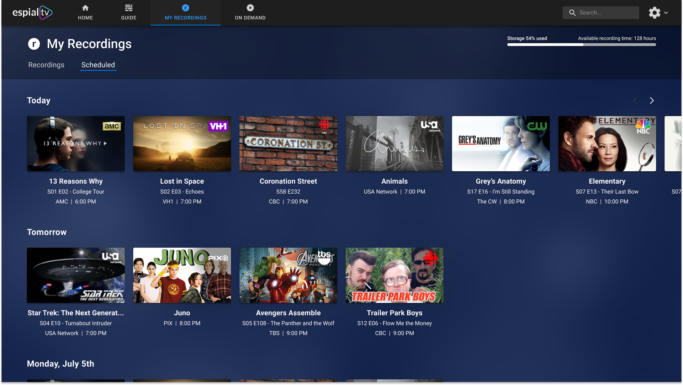Click 'S01 E02 - College Tour' text
The width and height of the screenshot is (683, 385).
tap(76, 192)
